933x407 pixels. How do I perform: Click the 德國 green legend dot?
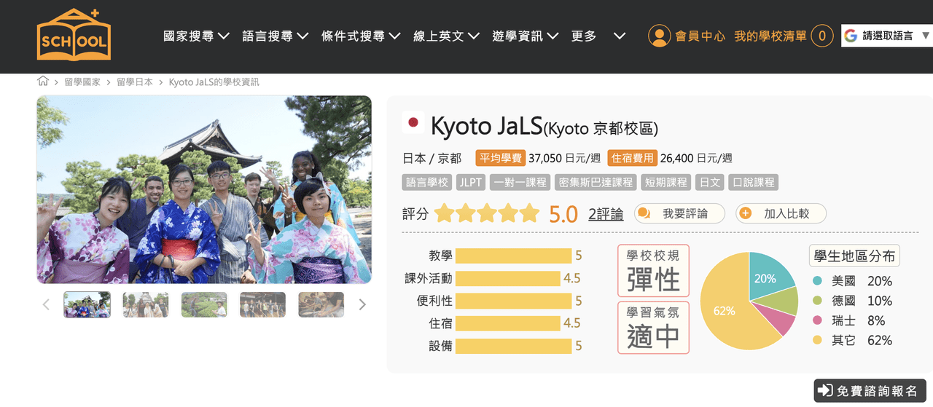pos(817,301)
